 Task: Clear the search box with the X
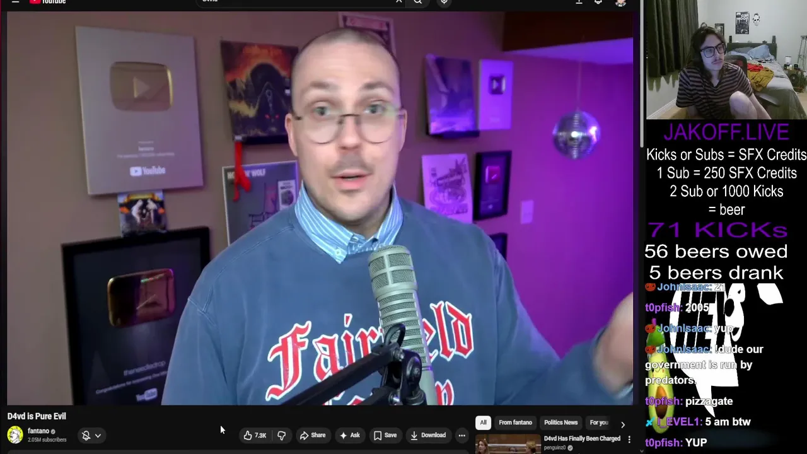pos(398,2)
